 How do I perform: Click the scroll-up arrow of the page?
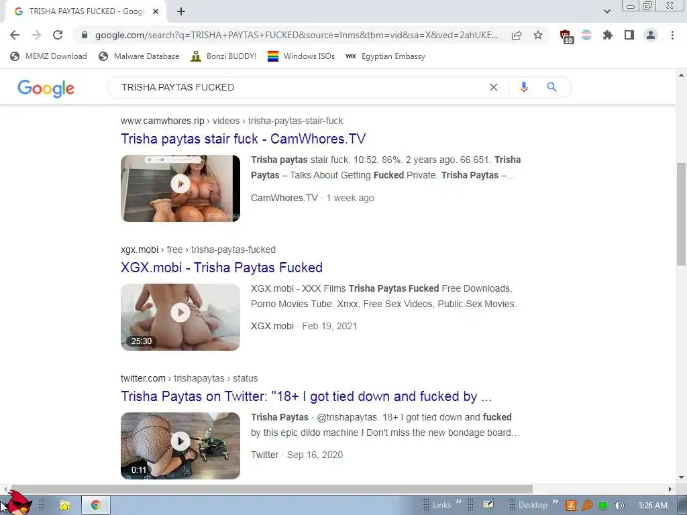click(x=682, y=75)
